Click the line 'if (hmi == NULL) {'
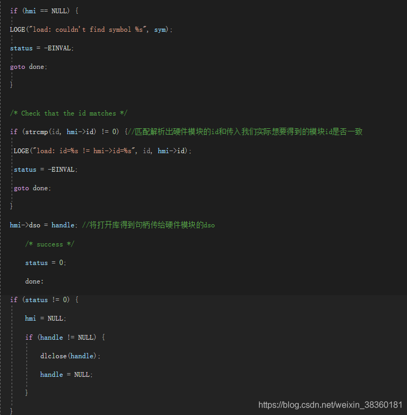 44,11
